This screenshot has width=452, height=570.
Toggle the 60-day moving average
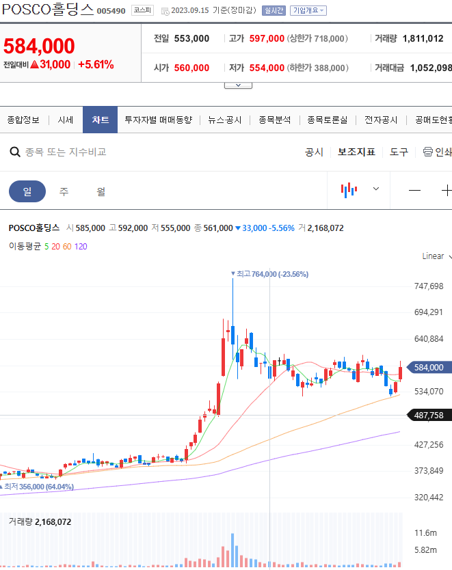click(67, 247)
